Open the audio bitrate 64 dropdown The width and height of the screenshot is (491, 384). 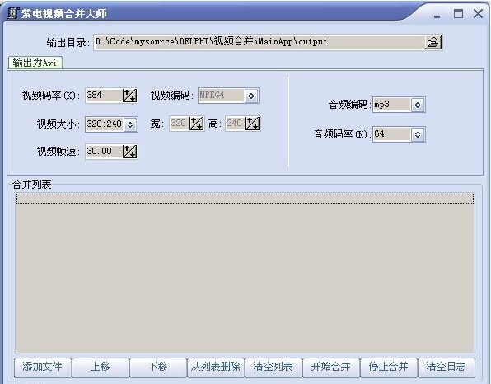pyautogui.click(x=418, y=134)
